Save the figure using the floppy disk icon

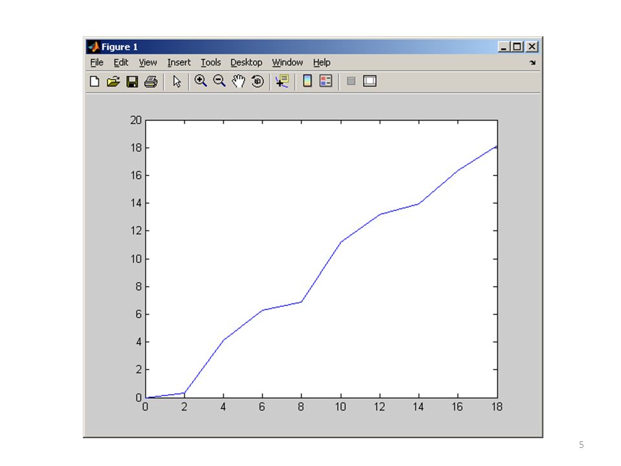[132, 82]
